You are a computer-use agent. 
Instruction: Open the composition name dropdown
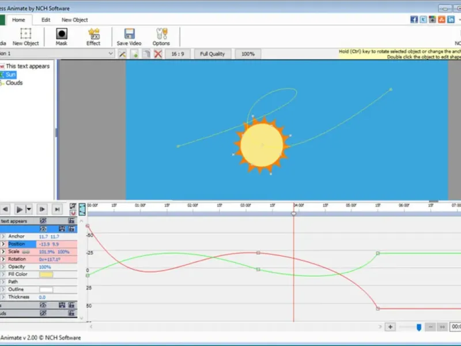[111, 54]
